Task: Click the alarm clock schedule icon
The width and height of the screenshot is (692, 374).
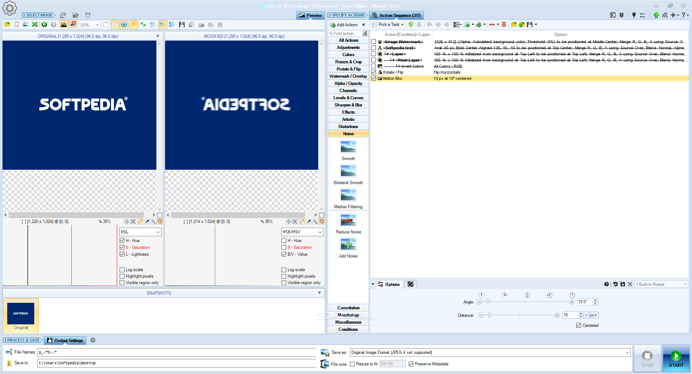Action: click(x=88, y=15)
